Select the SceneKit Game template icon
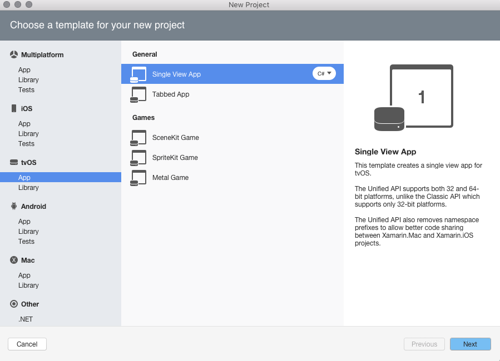Screen dimensions: 500x361 click(x=138, y=137)
